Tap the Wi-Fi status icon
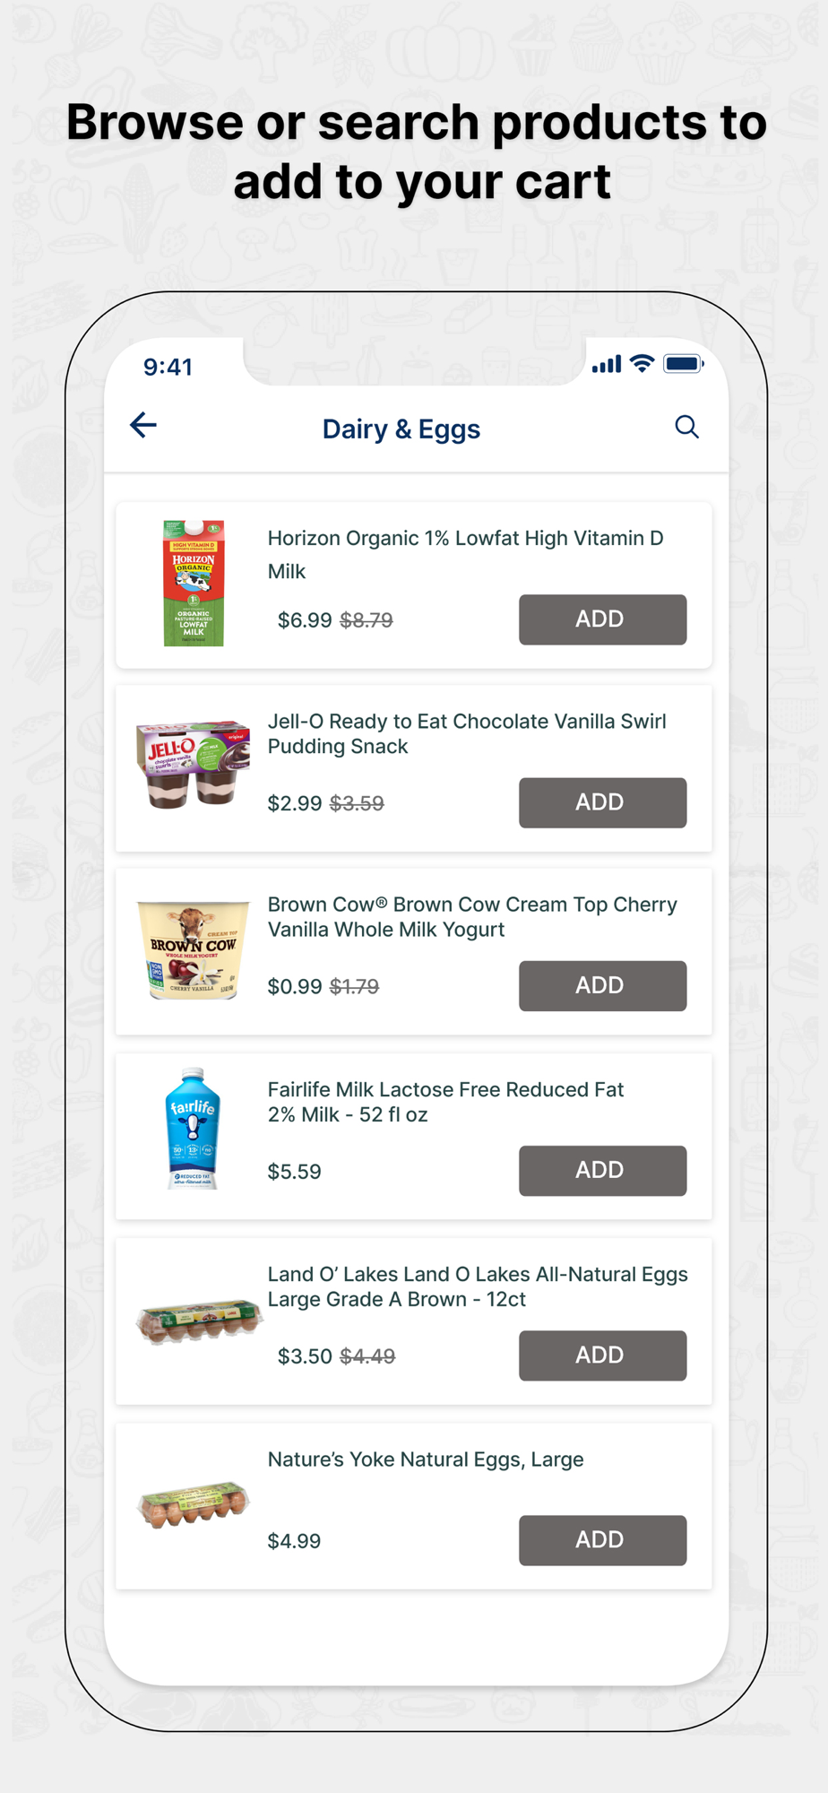 tap(642, 363)
